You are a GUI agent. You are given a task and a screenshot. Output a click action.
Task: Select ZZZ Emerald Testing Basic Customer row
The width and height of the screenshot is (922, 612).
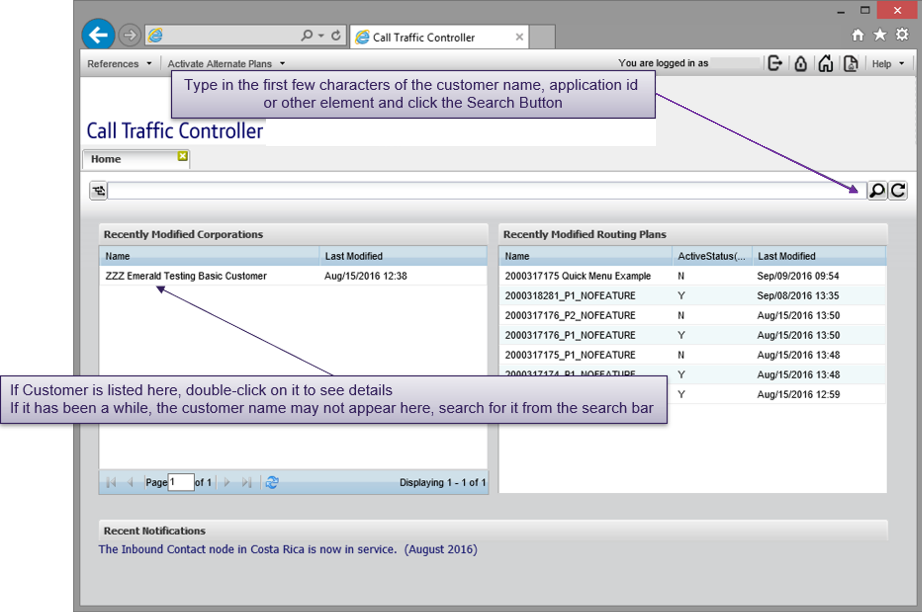(x=293, y=276)
